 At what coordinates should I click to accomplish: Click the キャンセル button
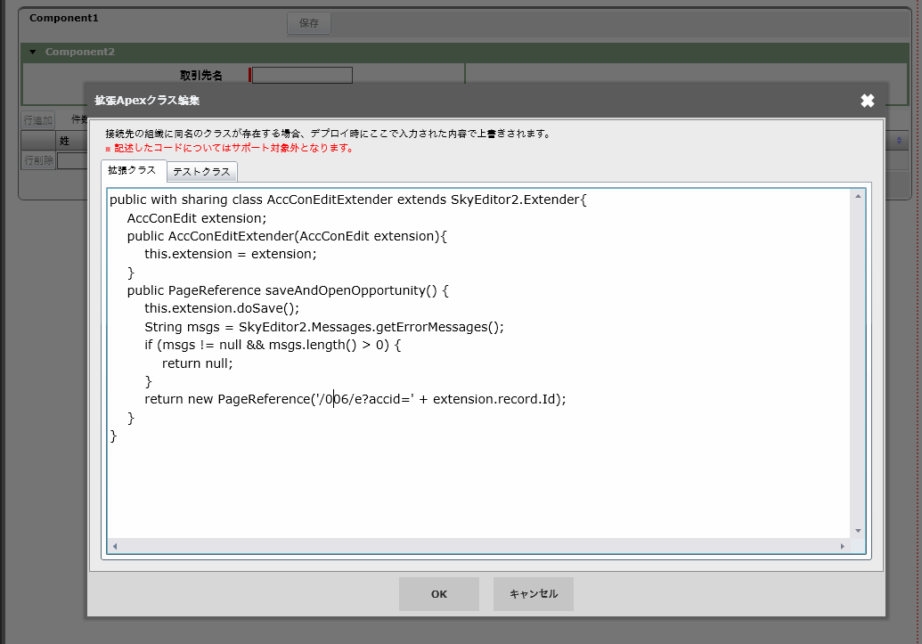point(534,594)
